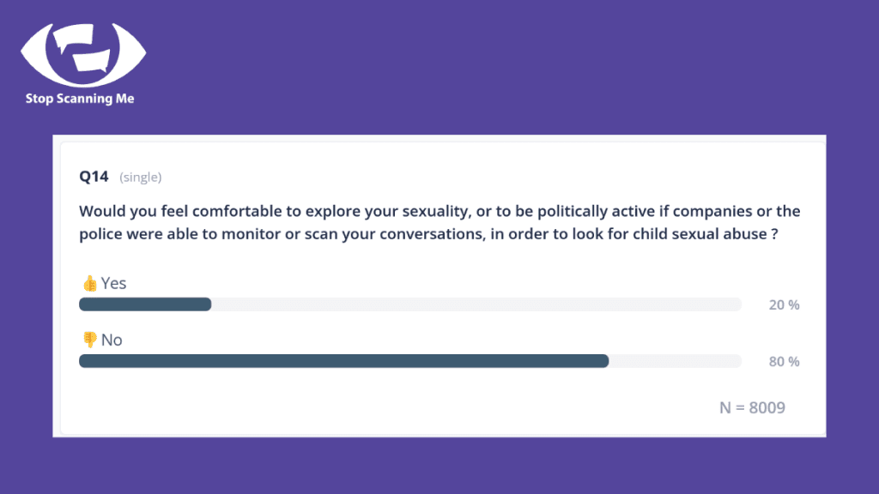Click the filled part of the No bar
The width and height of the screenshot is (879, 494).
coord(343,361)
